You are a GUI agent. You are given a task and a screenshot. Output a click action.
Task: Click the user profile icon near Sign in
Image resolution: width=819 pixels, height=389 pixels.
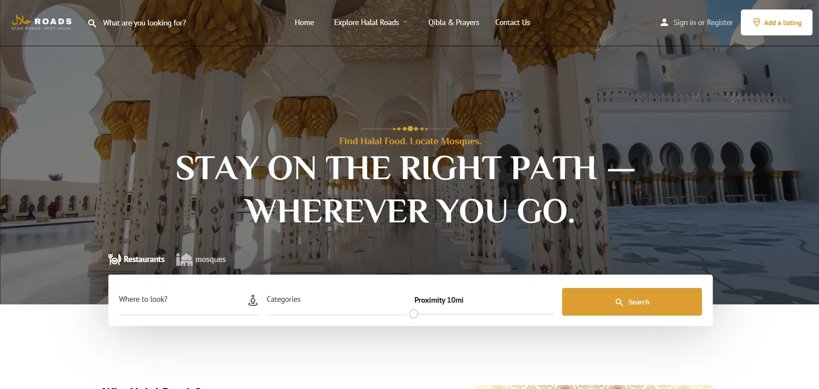pos(664,22)
